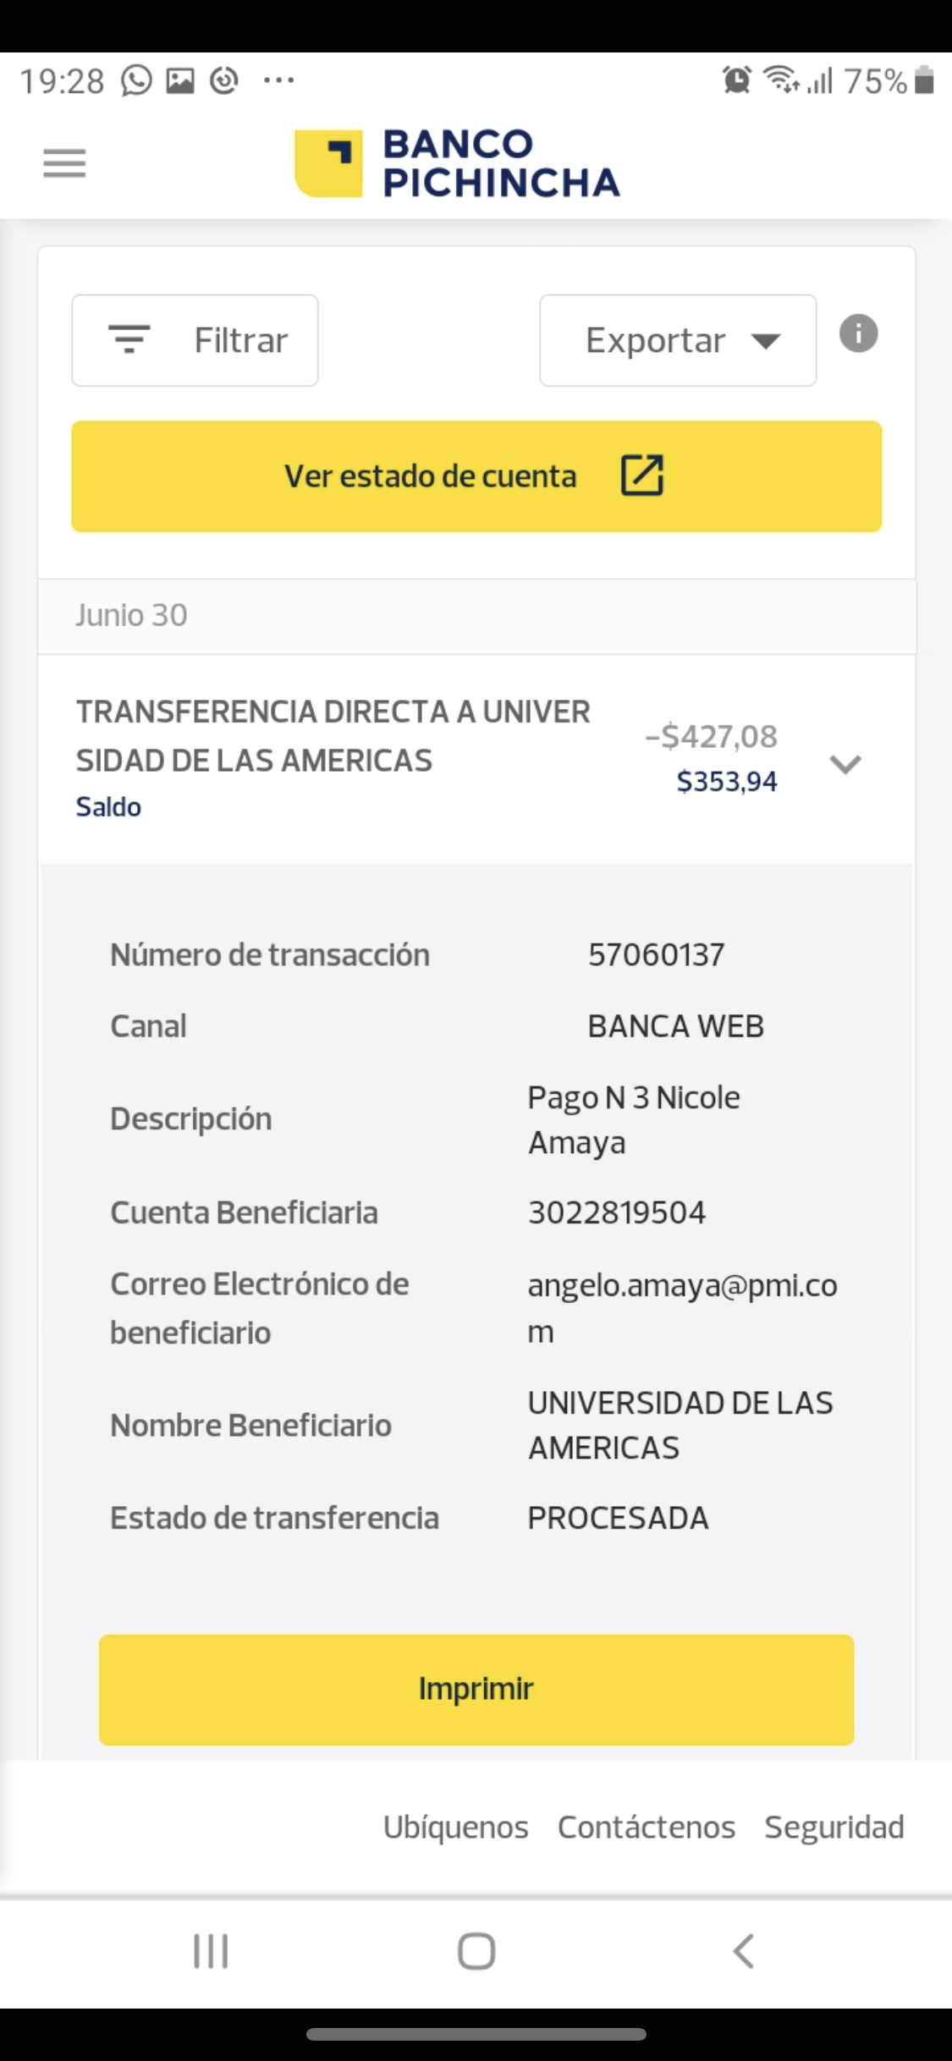Click the external link icon on Ver estado de cuenta
Viewport: 952px width, 2061px height.
click(x=642, y=475)
